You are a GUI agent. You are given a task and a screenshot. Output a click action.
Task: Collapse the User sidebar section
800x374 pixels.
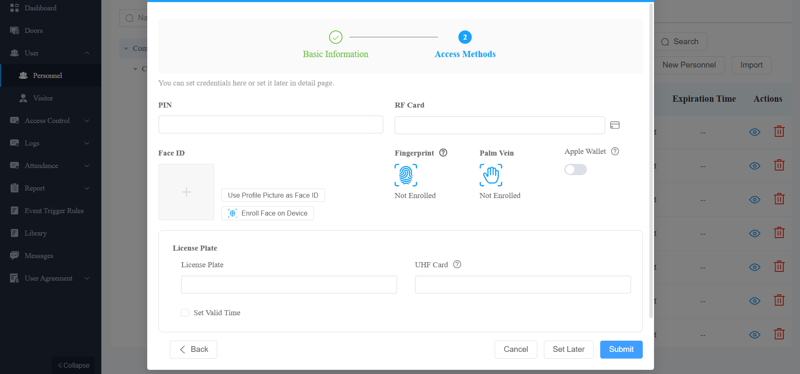tap(50, 53)
